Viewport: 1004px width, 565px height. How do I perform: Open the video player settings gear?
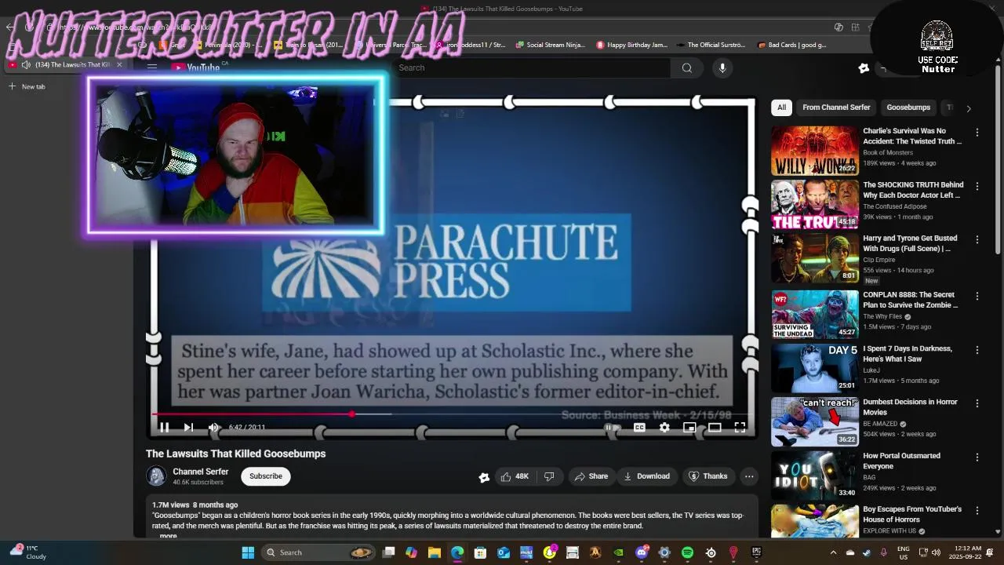tap(664, 427)
